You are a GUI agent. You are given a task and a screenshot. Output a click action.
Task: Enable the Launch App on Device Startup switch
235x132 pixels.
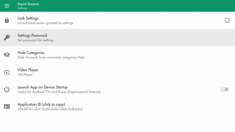pyautogui.click(x=224, y=89)
